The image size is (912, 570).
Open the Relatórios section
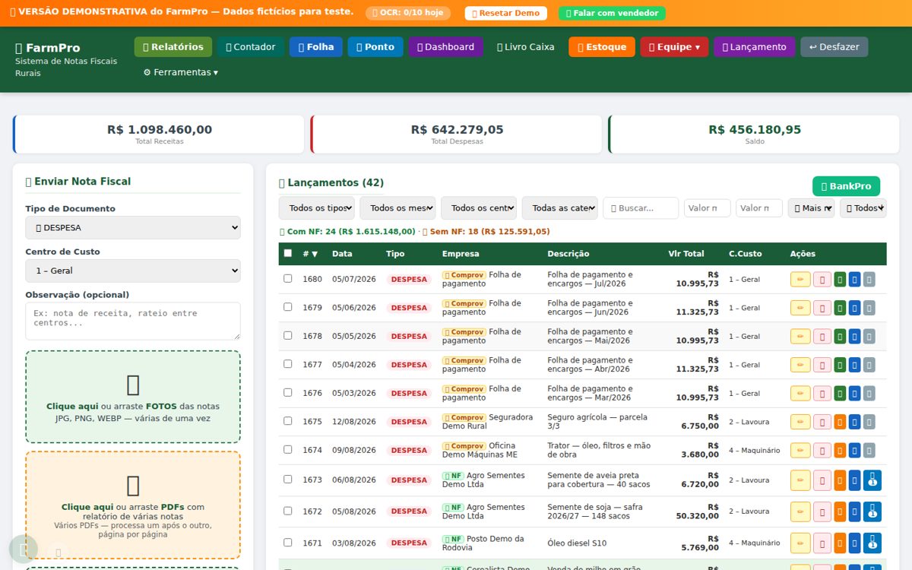(x=173, y=47)
